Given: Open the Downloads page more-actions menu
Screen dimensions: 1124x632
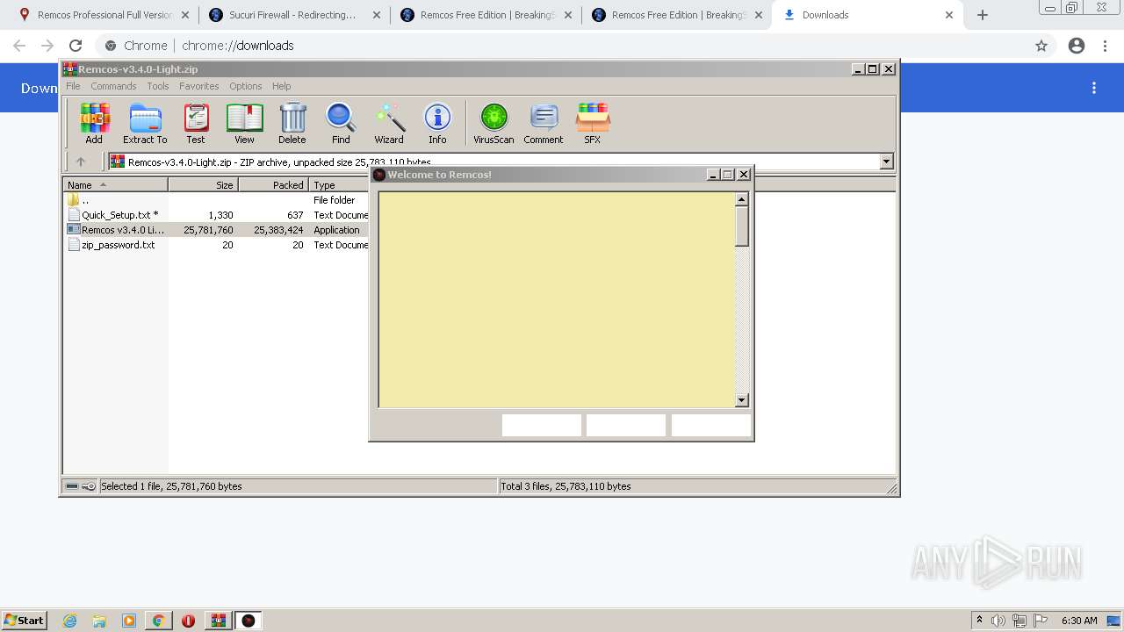Looking at the screenshot, I should 1094,88.
